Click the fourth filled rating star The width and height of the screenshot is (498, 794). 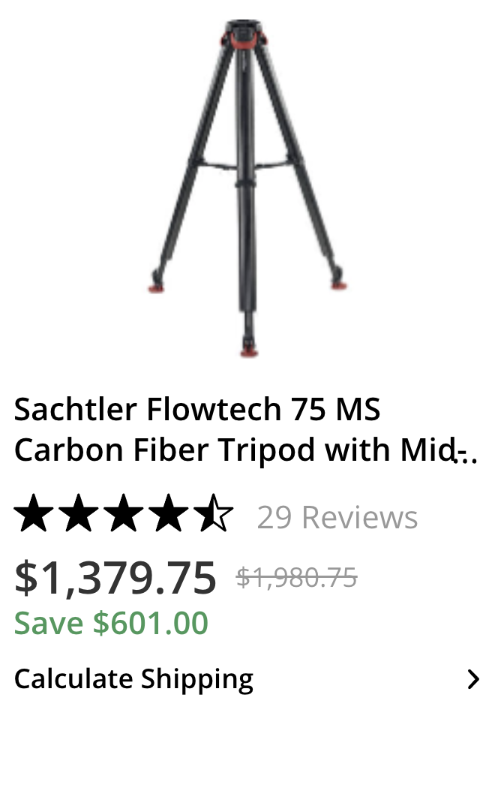tap(169, 513)
